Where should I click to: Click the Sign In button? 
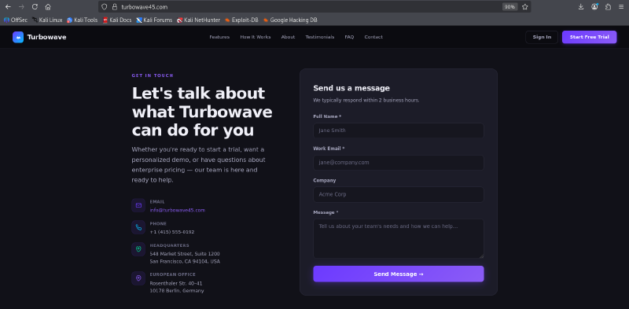(542, 37)
